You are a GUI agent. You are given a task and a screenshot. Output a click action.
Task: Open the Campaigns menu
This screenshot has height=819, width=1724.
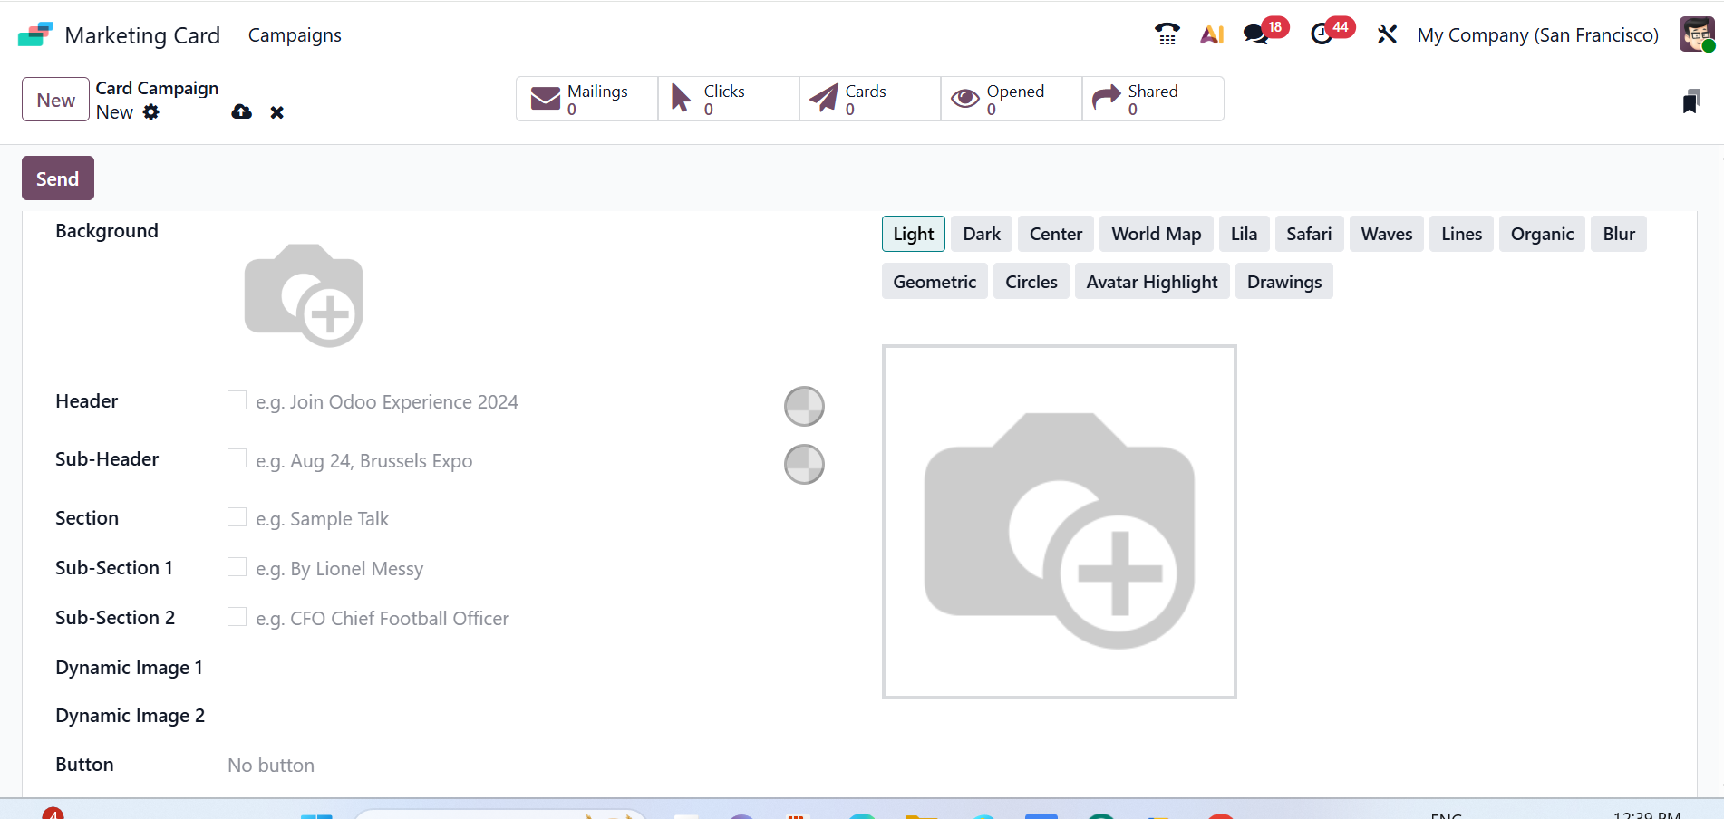tap(294, 34)
